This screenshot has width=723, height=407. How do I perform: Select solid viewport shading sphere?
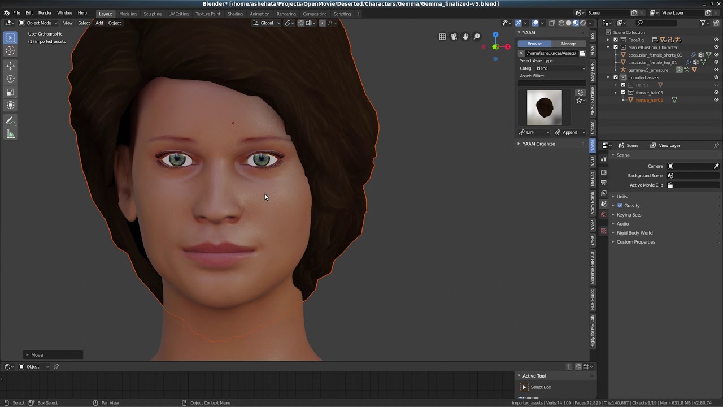[x=569, y=23]
